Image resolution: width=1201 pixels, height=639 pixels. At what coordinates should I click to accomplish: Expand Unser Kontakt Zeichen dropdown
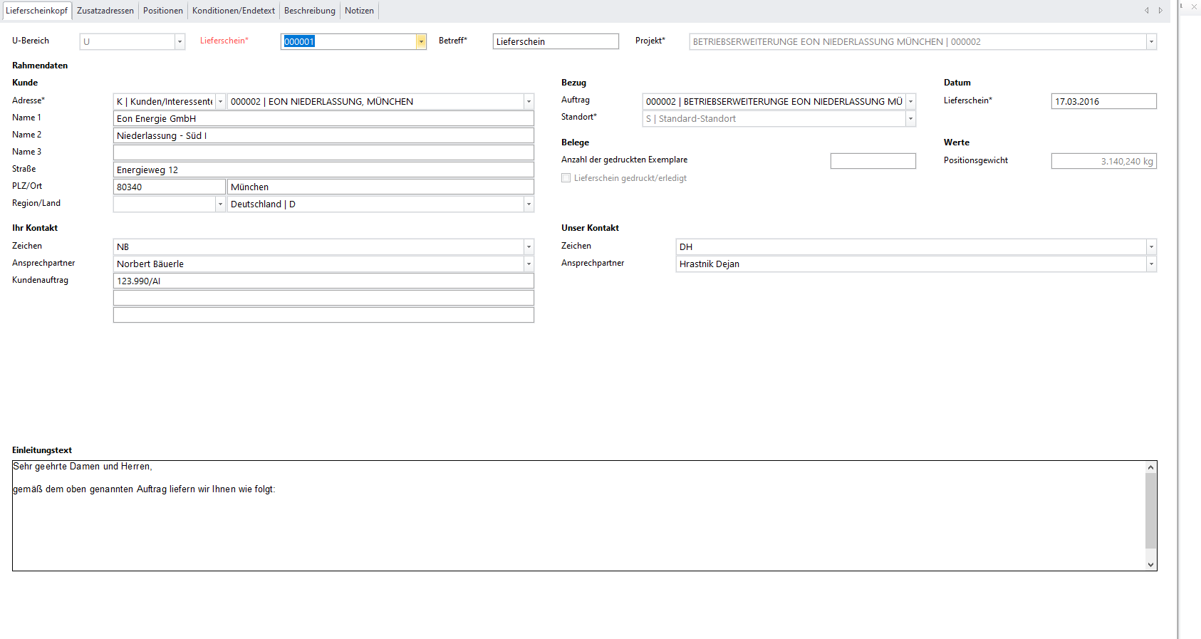point(1150,247)
